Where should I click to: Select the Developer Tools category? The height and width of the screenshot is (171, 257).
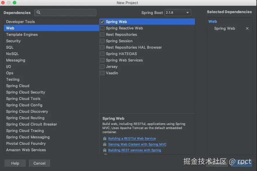pyautogui.click(x=52, y=22)
